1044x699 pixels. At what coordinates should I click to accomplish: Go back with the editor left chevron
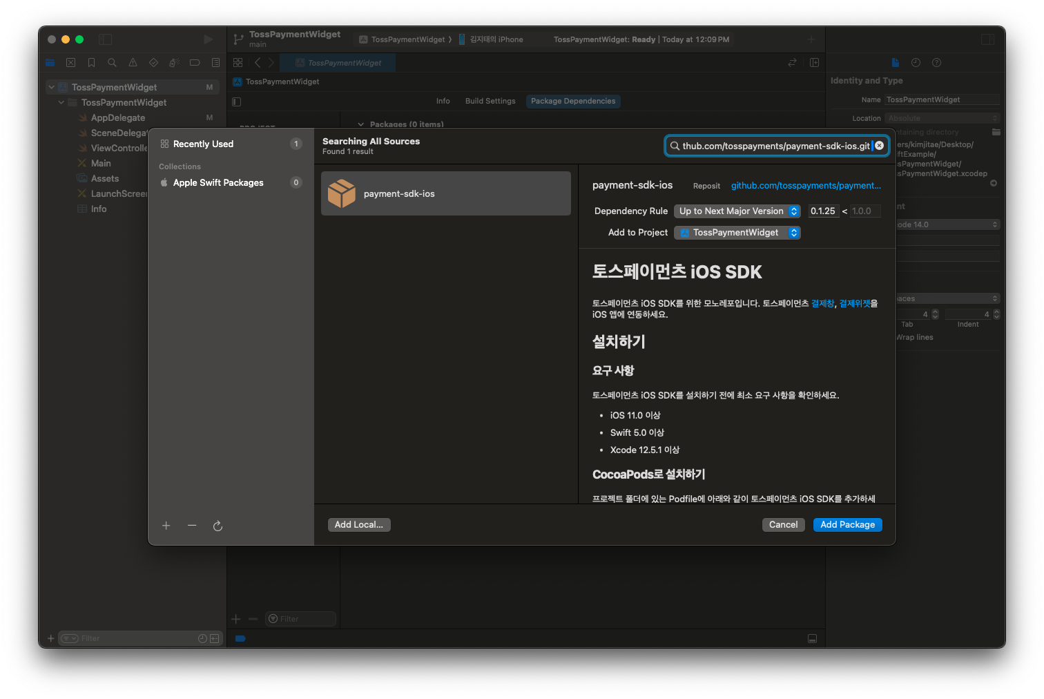[258, 62]
